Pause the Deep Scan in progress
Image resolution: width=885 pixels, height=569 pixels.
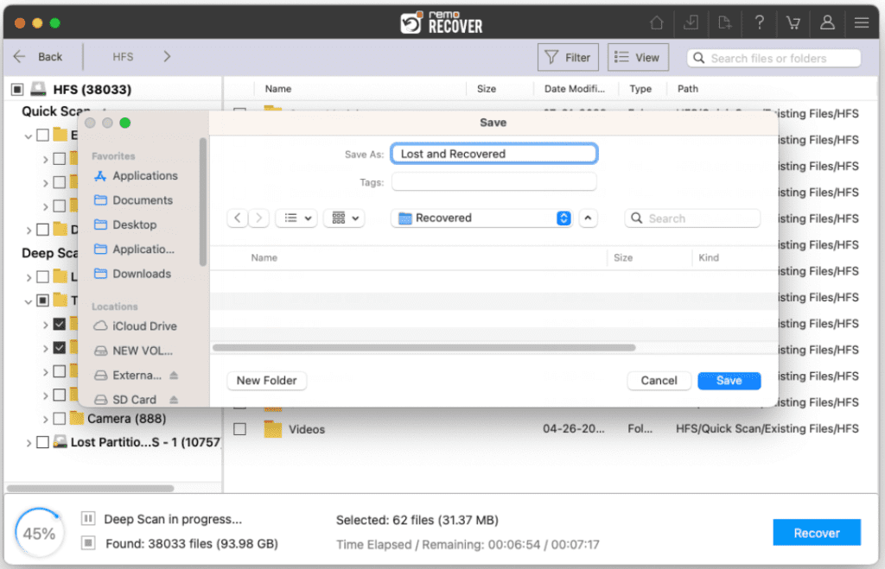[87, 518]
